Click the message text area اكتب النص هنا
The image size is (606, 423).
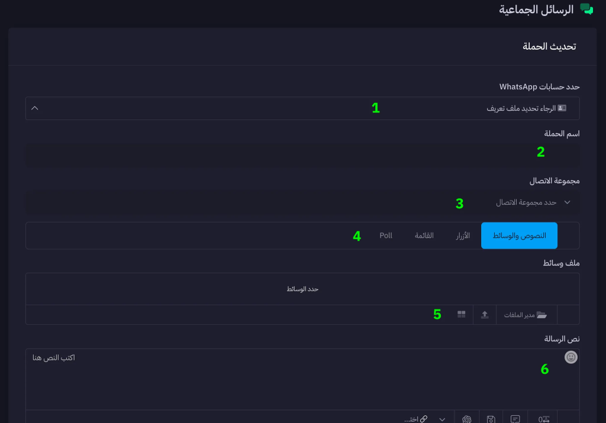[x=296, y=379]
